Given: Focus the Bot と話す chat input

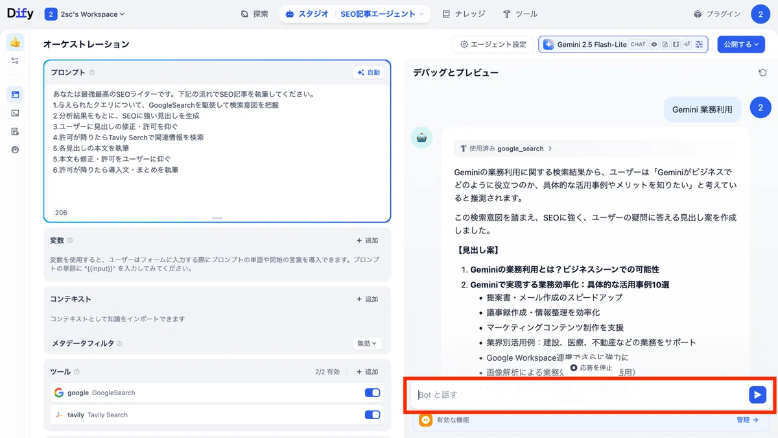Looking at the screenshot, I should pos(579,395).
